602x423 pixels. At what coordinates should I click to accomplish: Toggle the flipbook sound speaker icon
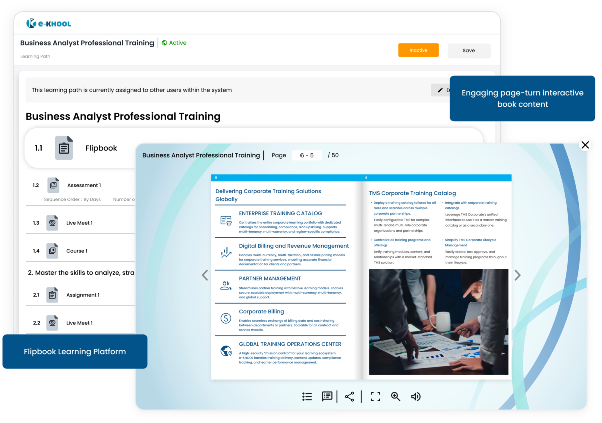(x=416, y=397)
